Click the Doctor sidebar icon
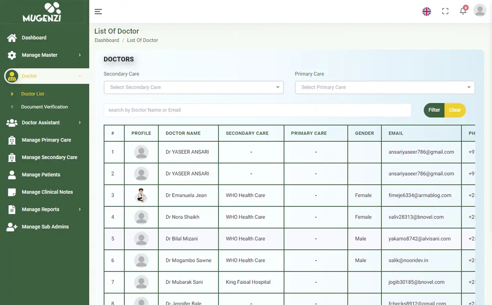 (12, 76)
